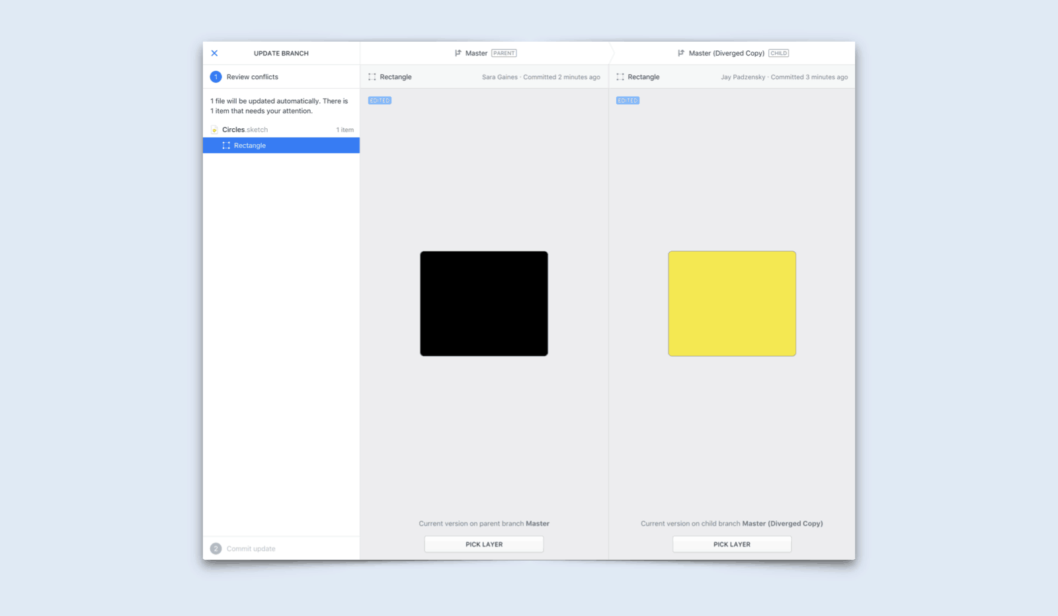The height and width of the screenshot is (616, 1058).
Task: Select step 1 Review conflicts
Action: [281, 77]
